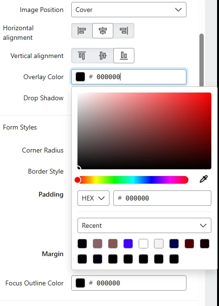Click inside the saturation gradient color area
Viewport: 219px width, 306px height.
click(x=144, y=131)
